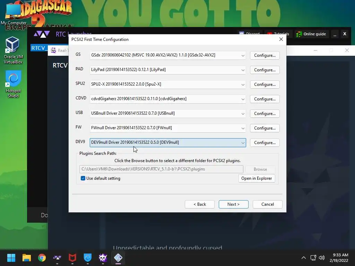Proceed with the Next > button
The image size is (355, 266).
pyautogui.click(x=233, y=204)
